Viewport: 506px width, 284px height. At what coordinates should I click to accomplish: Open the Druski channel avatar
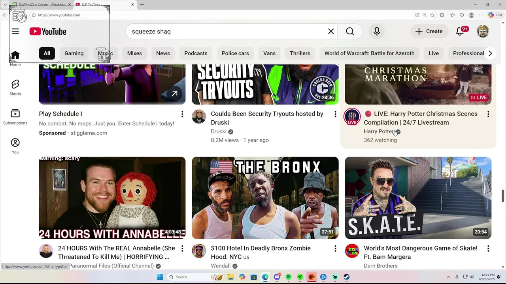tap(199, 117)
